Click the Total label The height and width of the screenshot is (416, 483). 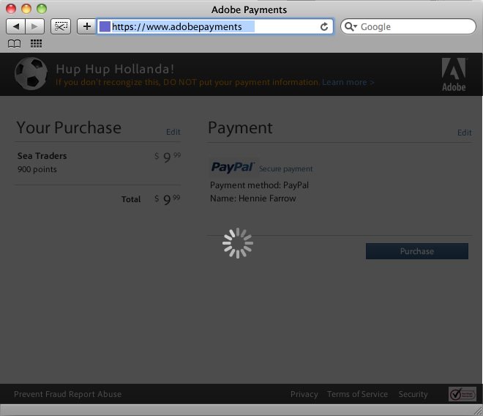pos(131,199)
